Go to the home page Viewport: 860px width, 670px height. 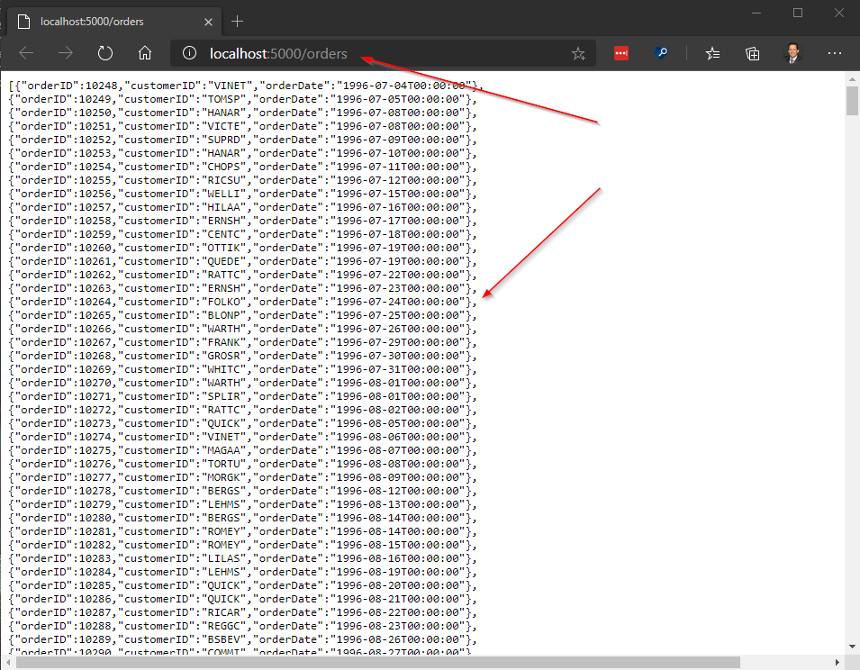coord(145,53)
